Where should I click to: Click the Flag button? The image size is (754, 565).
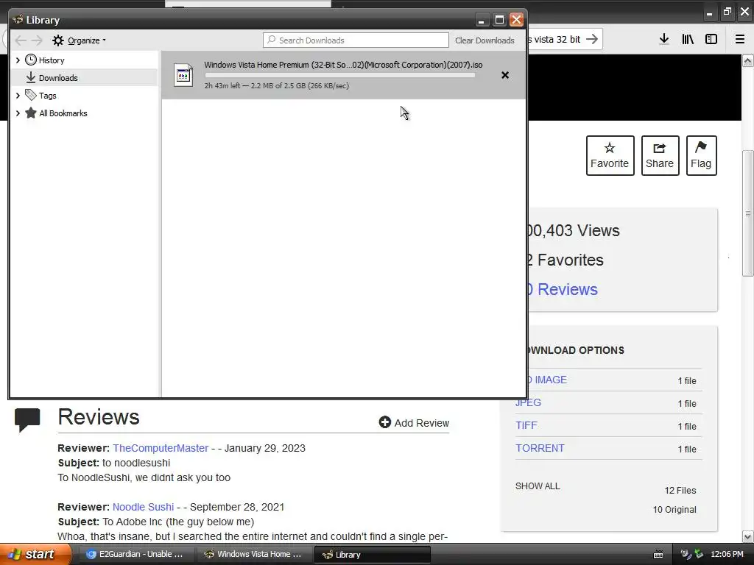pyautogui.click(x=701, y=156)
